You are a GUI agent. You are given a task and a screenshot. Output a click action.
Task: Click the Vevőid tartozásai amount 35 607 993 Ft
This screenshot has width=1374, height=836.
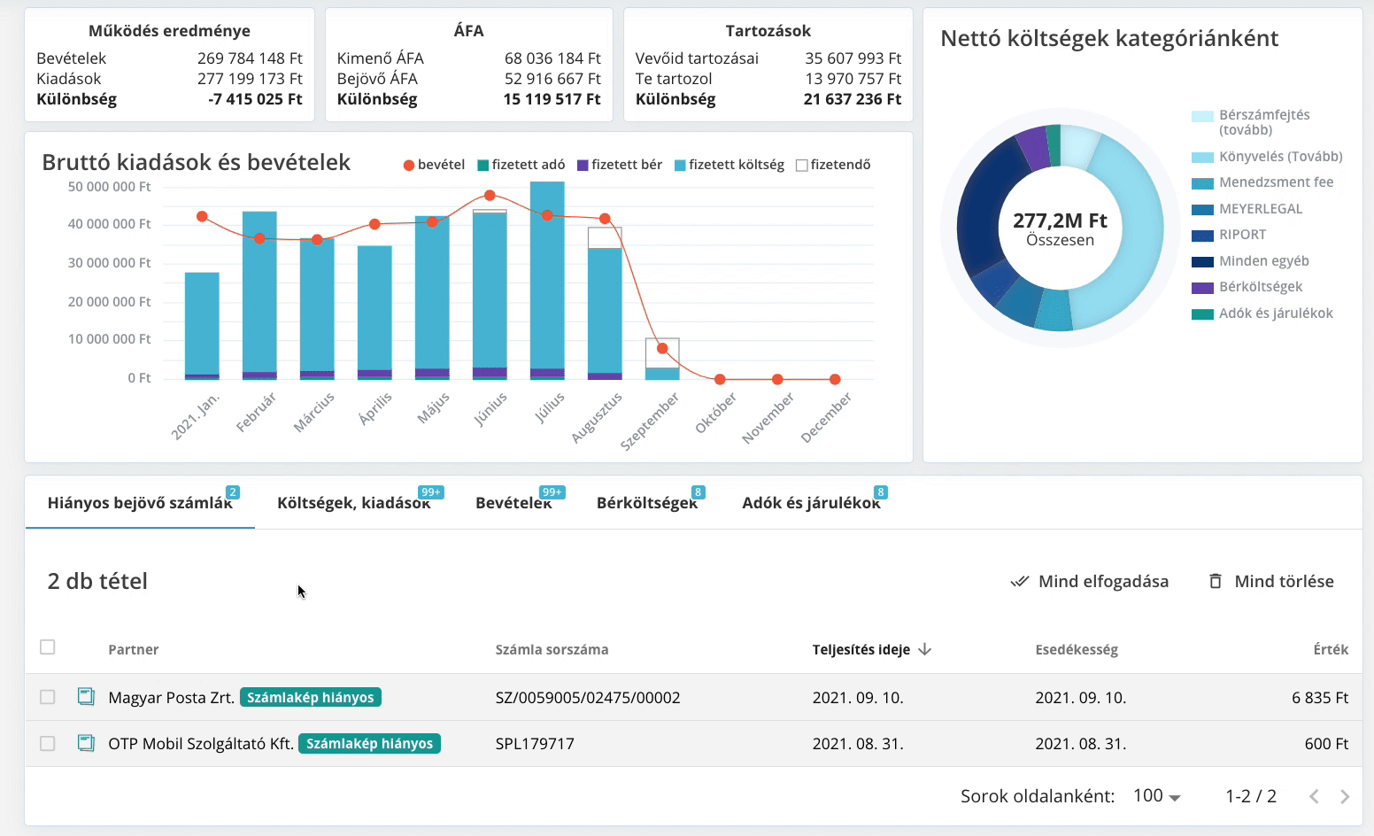click(x=853, y=58)
